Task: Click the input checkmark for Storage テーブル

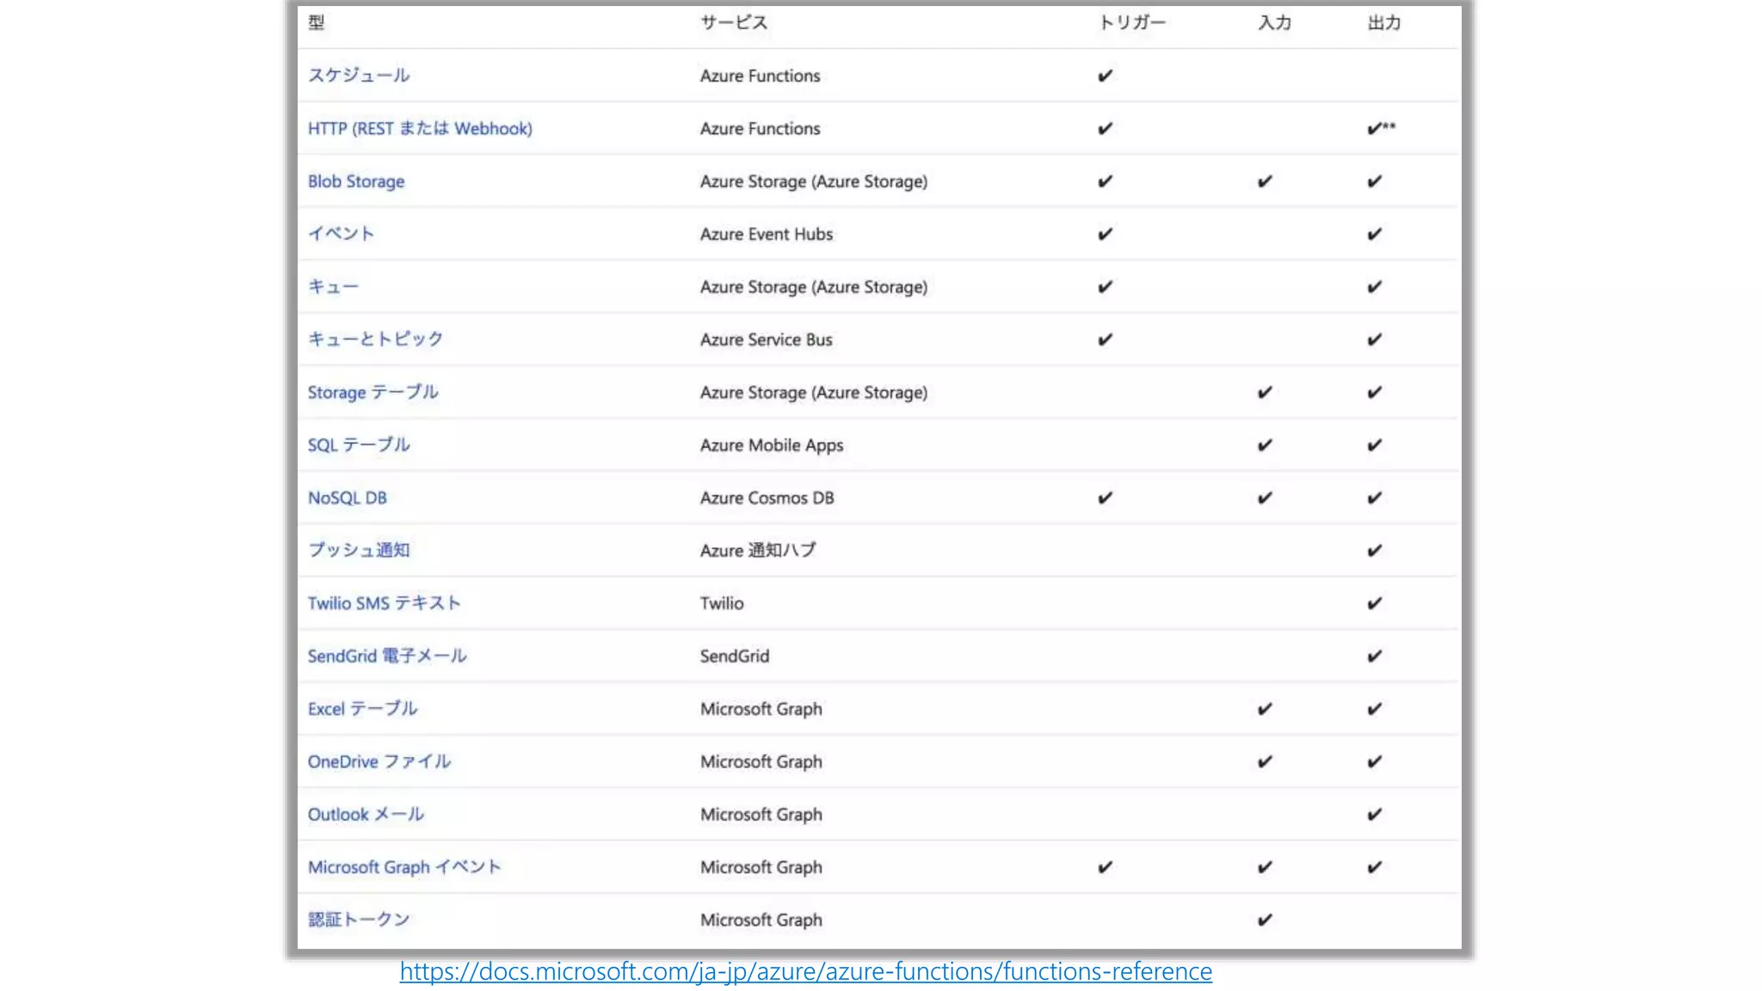Action: (x=1265, y=392)
